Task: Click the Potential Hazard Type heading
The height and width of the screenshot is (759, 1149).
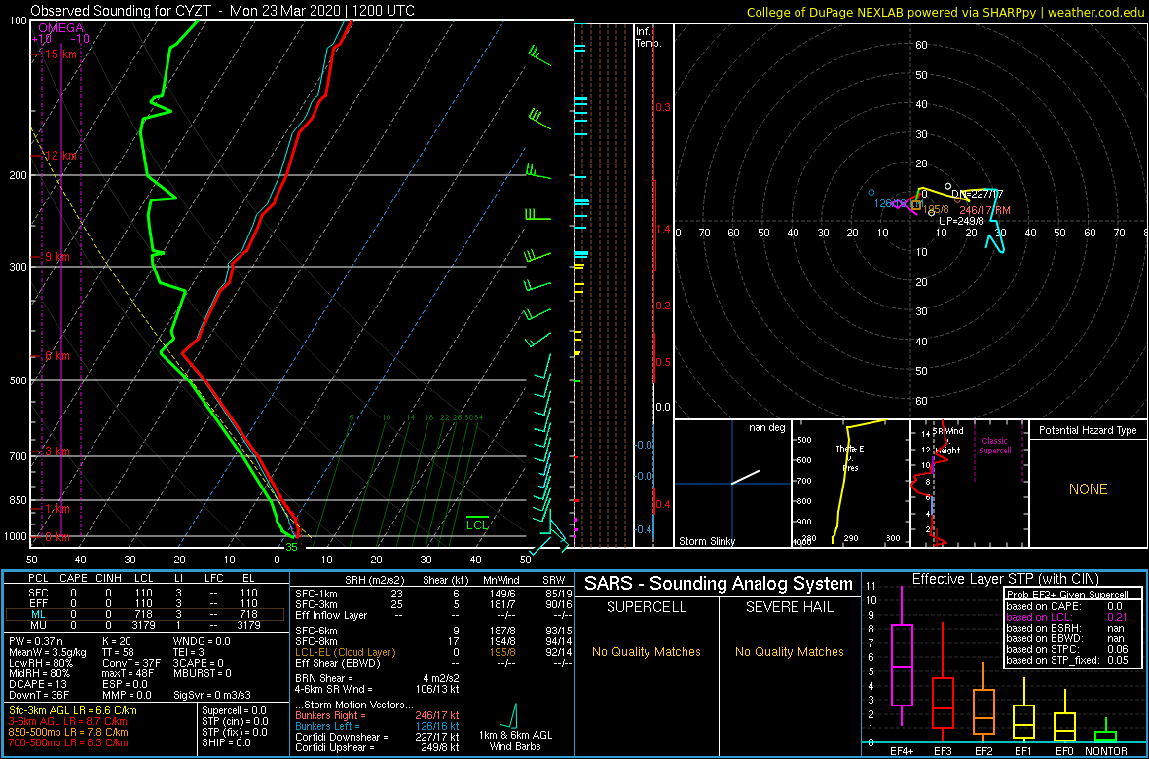Action: tap(1088, 431)
